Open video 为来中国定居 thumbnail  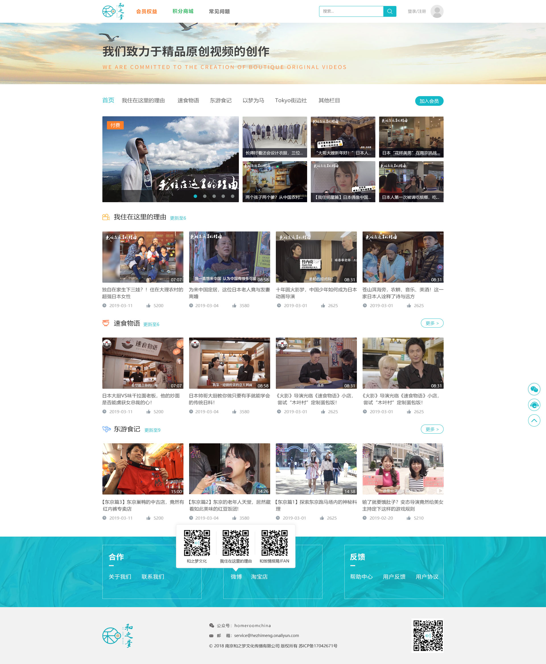(229, 257)
